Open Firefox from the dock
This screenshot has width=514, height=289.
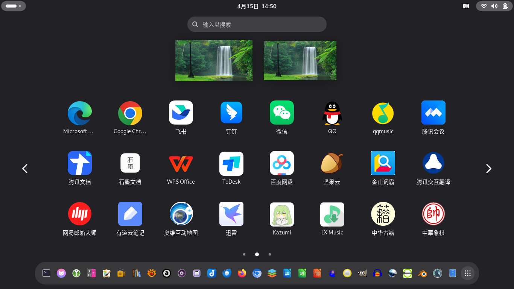242,273
